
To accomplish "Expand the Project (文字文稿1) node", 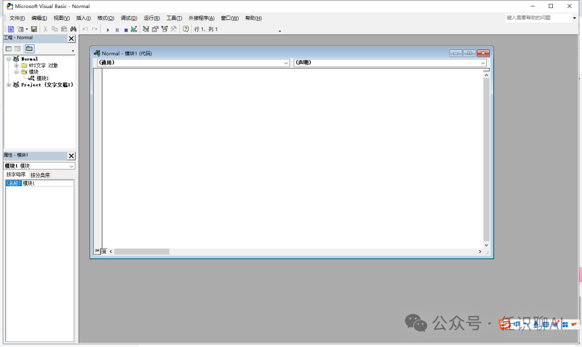I will click(9, 85).
